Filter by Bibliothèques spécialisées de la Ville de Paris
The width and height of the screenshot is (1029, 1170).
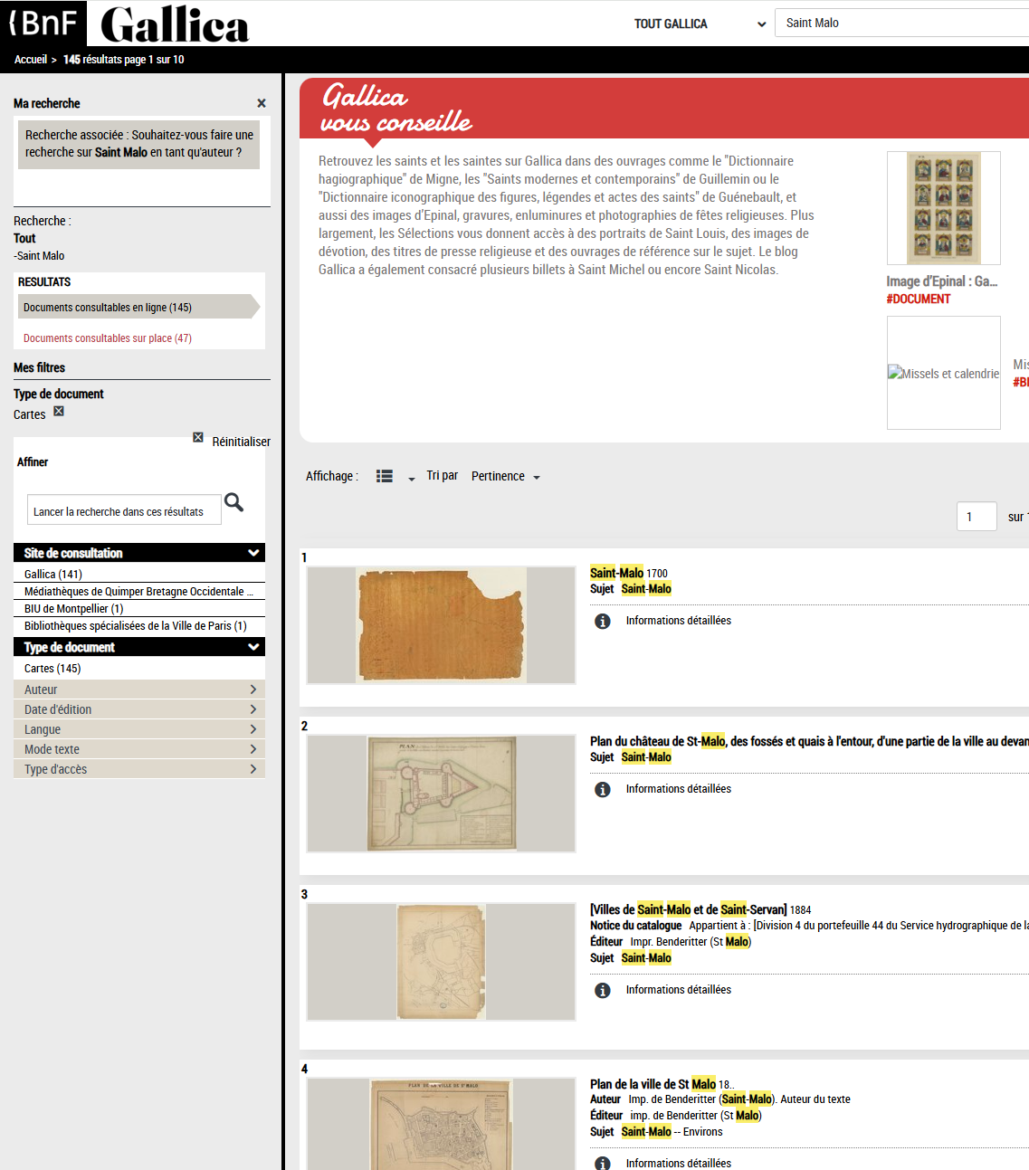(x=136, y=625)
